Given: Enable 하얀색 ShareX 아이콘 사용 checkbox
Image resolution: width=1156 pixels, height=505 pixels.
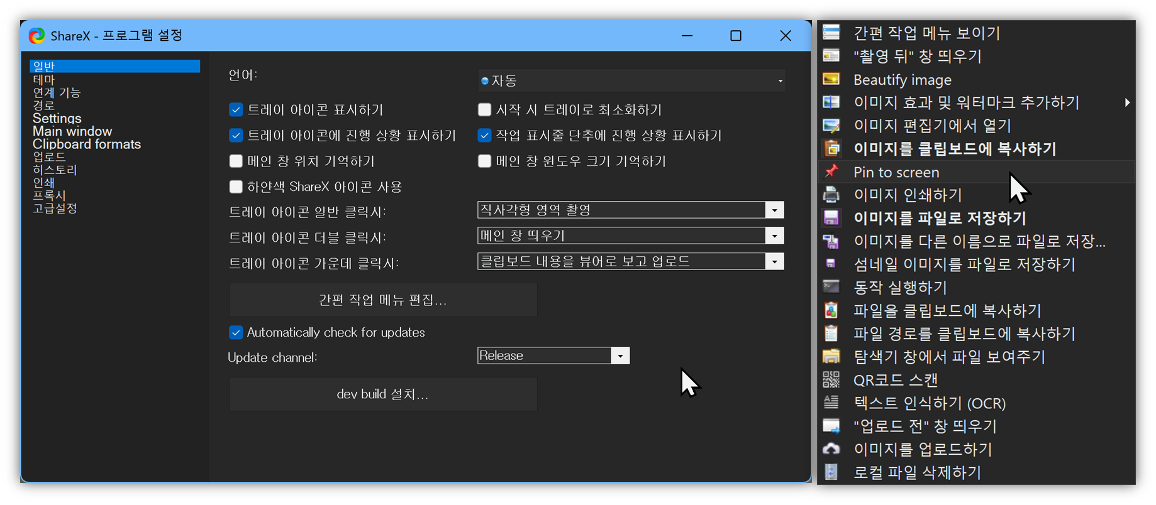Looking at the screenshot, I should 236,187.
